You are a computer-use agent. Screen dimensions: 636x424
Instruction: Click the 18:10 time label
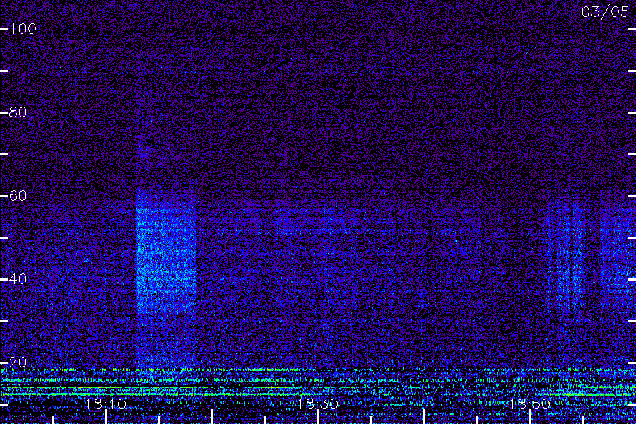click(x=106, y=404)
